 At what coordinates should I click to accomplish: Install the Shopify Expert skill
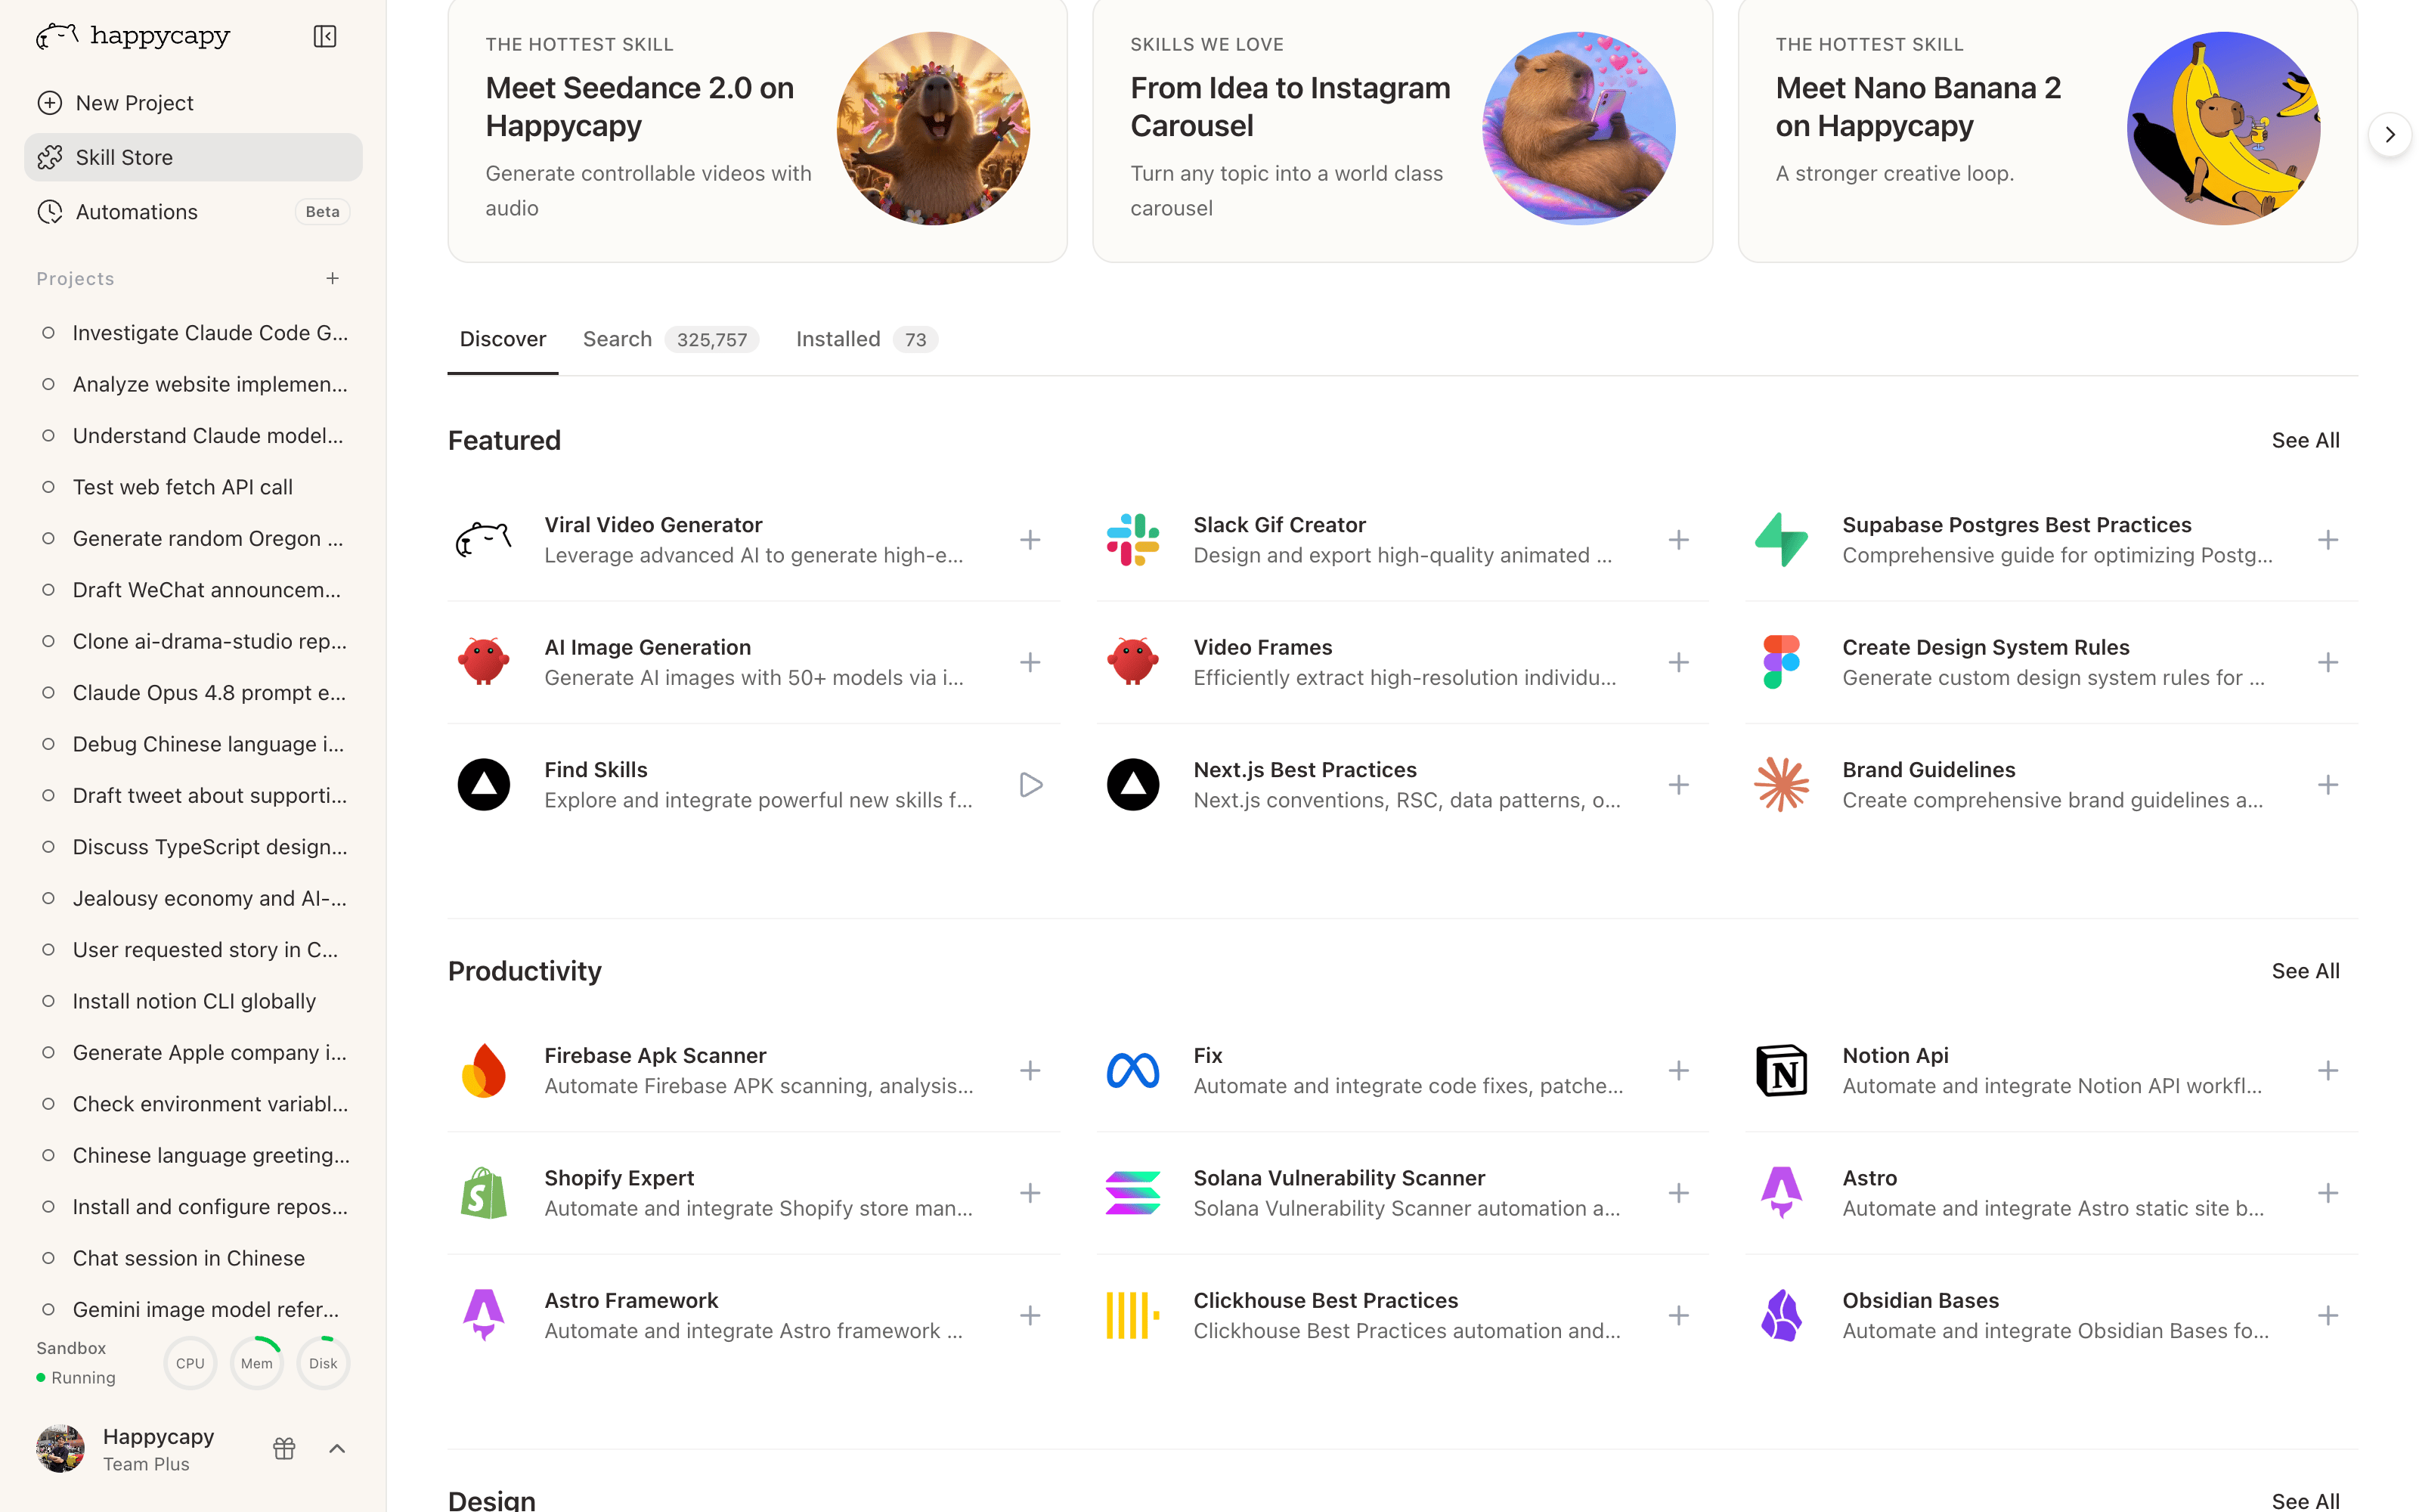(1030, 1193)
